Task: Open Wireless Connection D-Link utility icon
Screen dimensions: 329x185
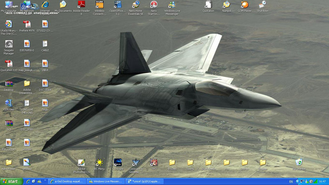Action: point(99,5)
